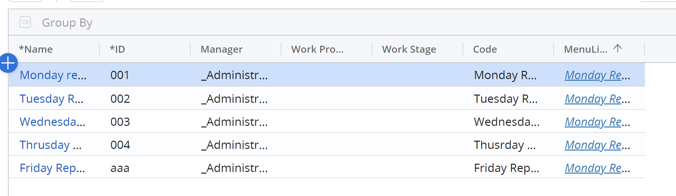Sort by the ID column header

click(x=118, y=49)
